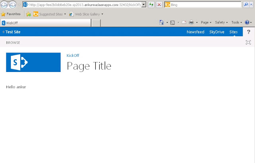This screenshot has height=163, width=255.
Task: Click the RSS feeds icon
Action: click(x=173, y=23)
